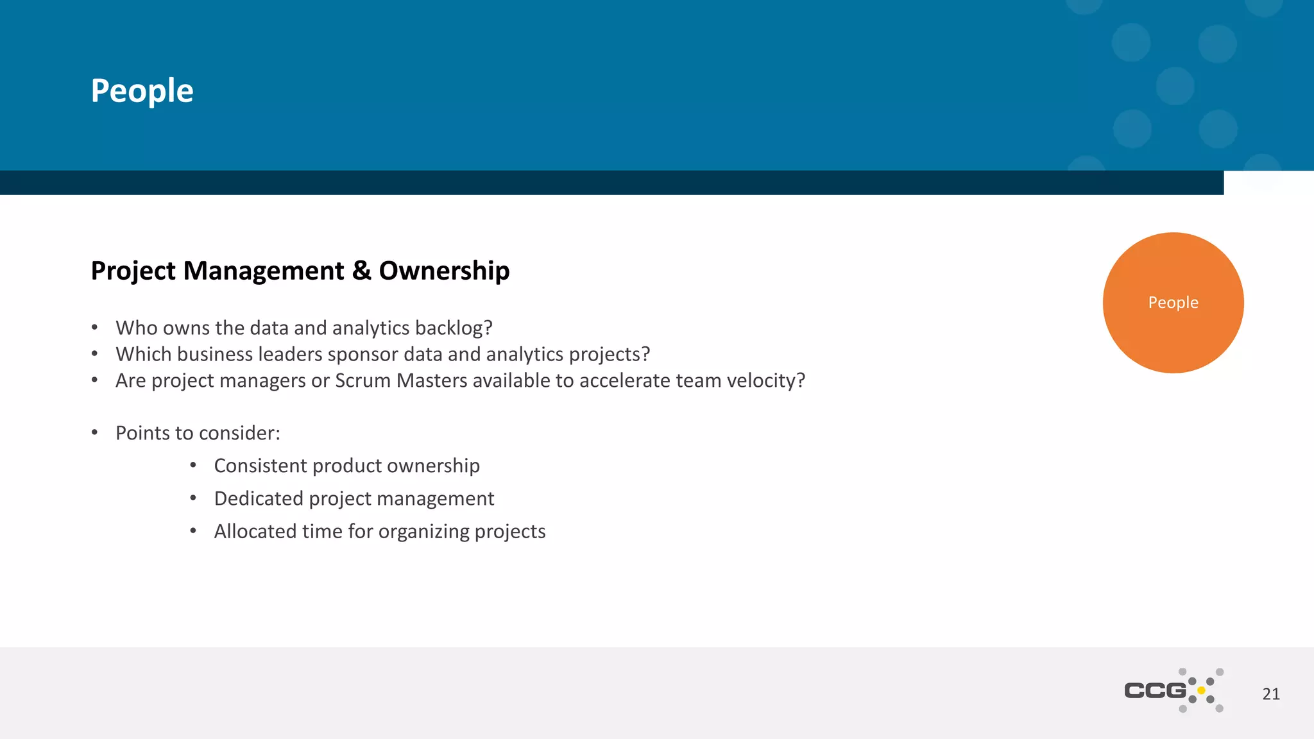Click the slide page number 21
Screen dimensions: 1314x739
pyautogui.click(x=1270, y=694)
